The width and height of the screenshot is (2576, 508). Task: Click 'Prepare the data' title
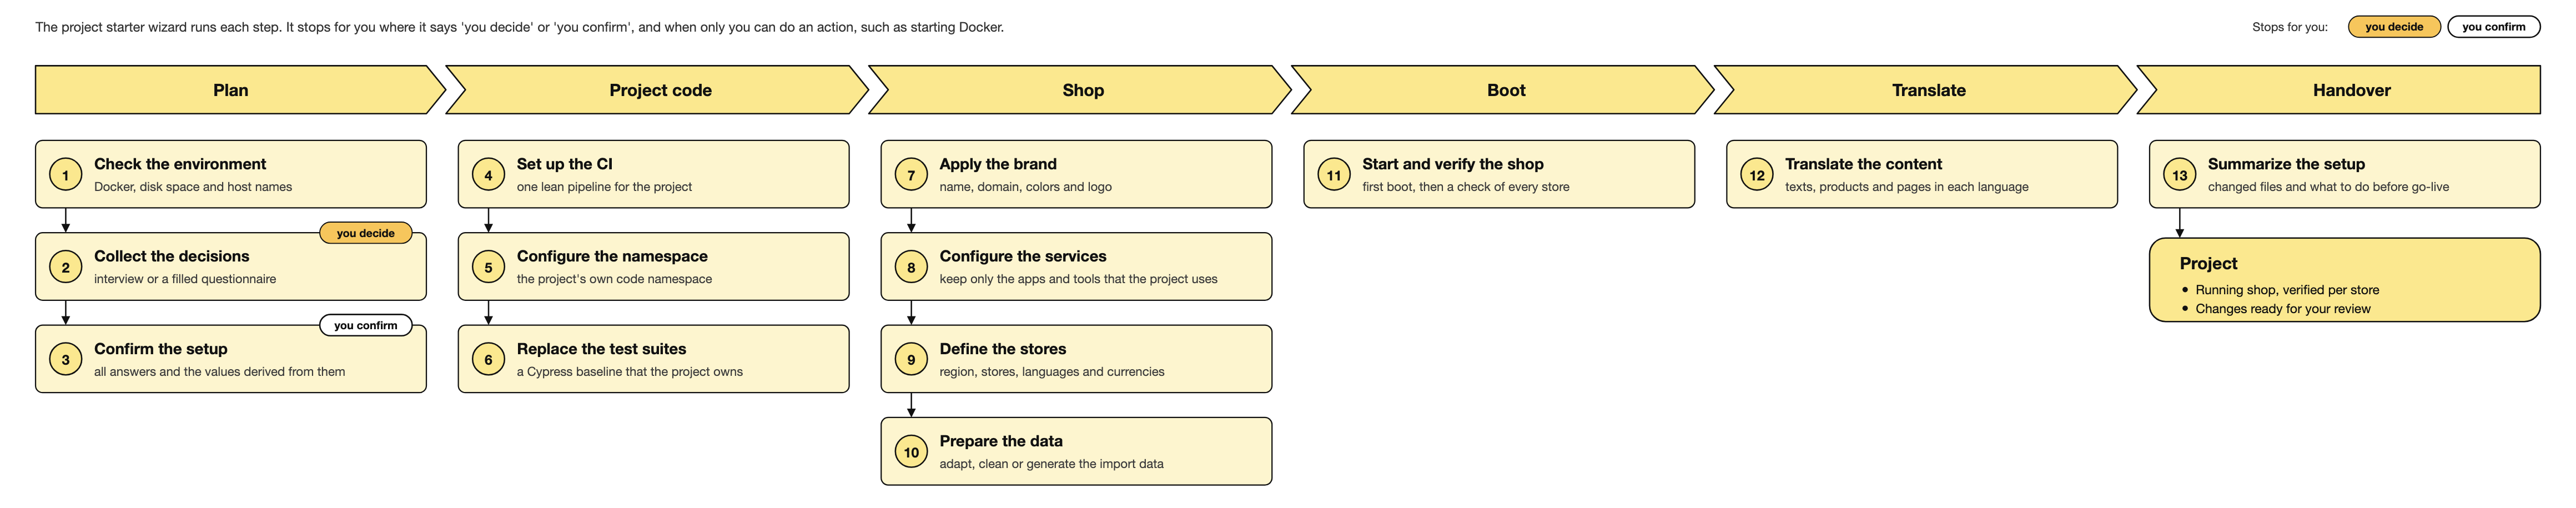click(1001, 441)
